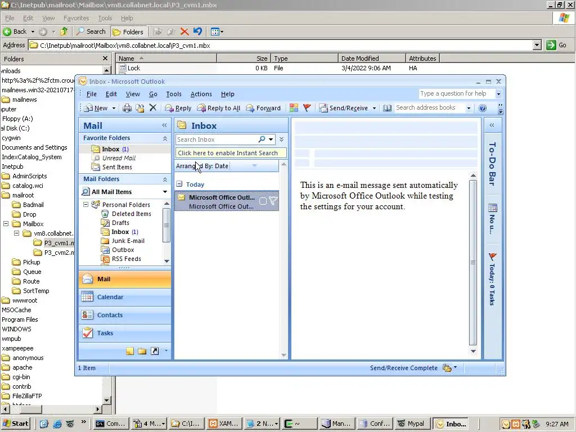Click the Up folder icon in Explorer toolbar
This screenshot has height=432, width=576.
pyautogui.click(x=64, y=31)
